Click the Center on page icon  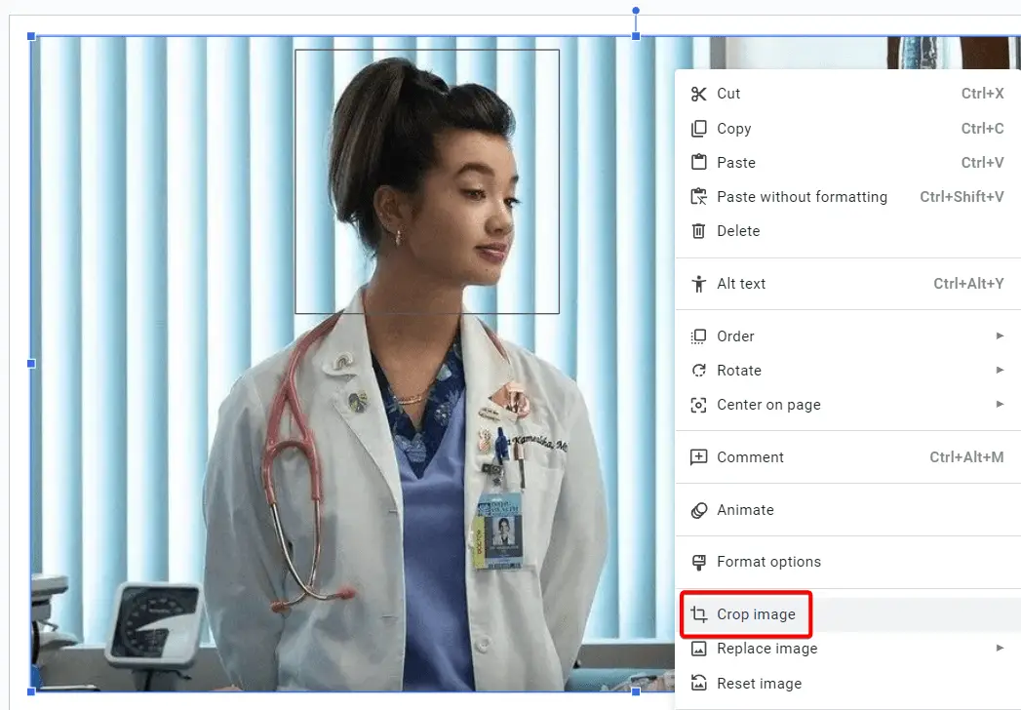(698, 405)
